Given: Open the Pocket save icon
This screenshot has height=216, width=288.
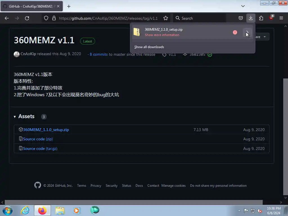Looking at the screenshot, I should (x=241, y=18).
